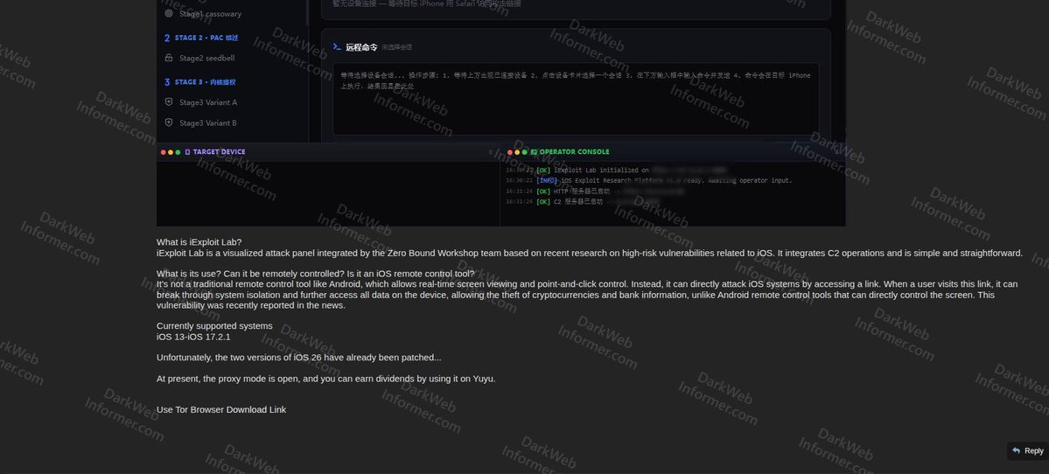Click the green dot of TARGET DEVICE window
This screenshot has width=1049, height=474.
click(178, 152)
